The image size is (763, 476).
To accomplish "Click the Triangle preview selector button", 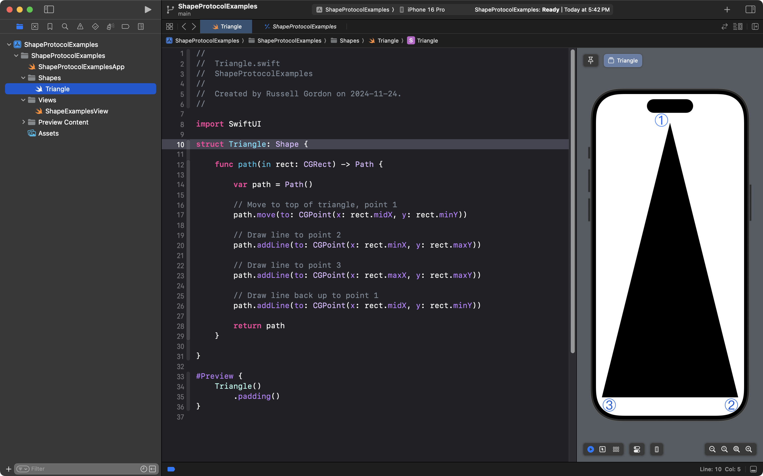I will (x=622, y=61).
